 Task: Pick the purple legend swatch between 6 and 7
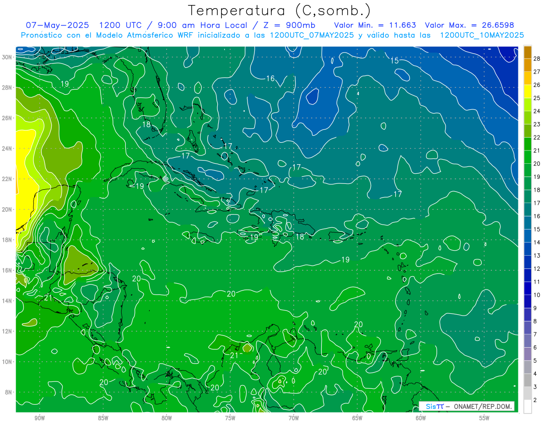click(x=527, y=341)
